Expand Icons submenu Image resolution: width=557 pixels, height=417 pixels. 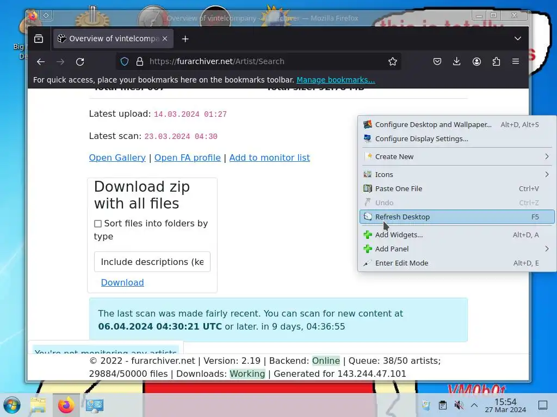pos(457,174)
